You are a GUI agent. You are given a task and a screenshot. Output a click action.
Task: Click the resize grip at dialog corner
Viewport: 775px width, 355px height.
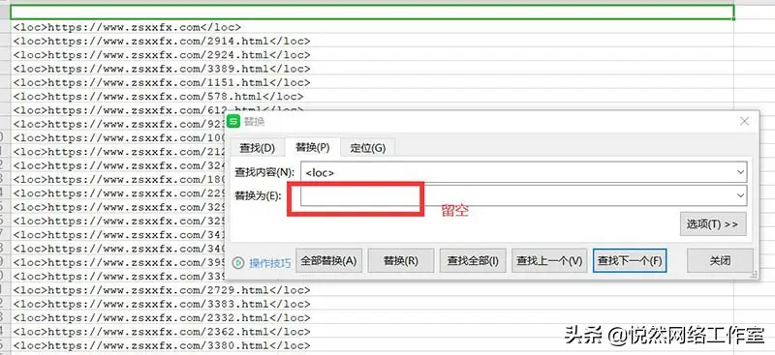click(755, 274)
